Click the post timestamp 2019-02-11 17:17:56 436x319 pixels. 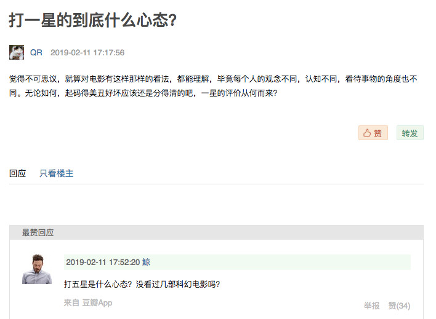click(87, 53)
